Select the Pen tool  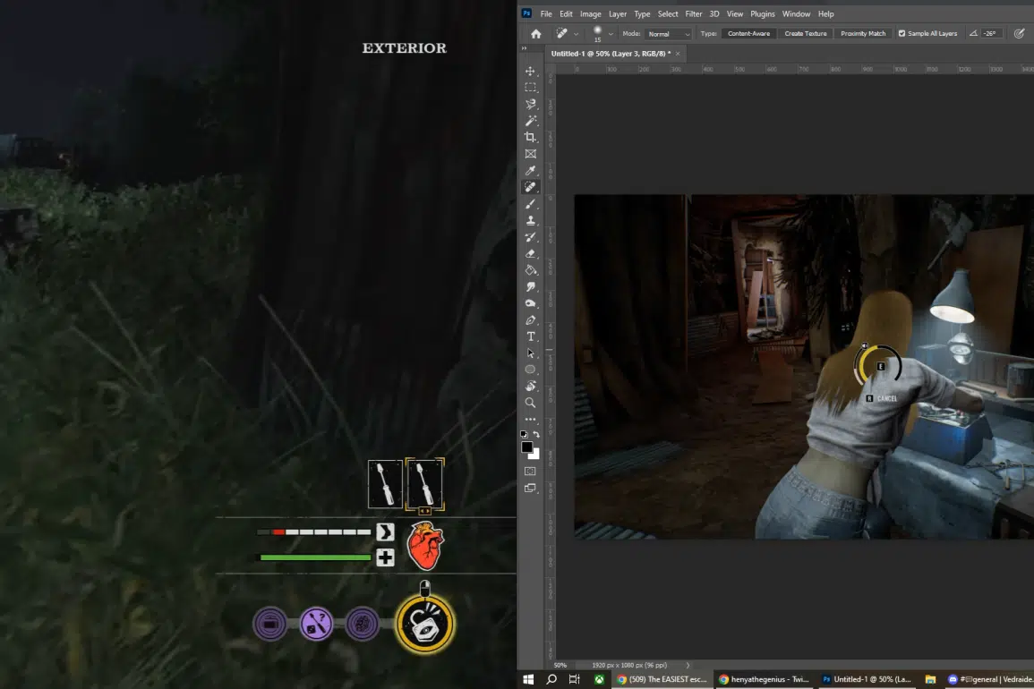tap(530, 319)
